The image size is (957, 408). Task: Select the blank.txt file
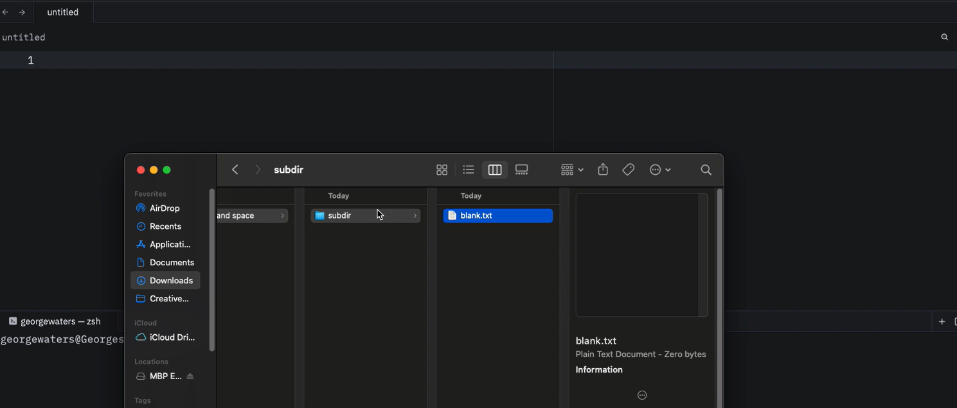click(x=498, y=216)
